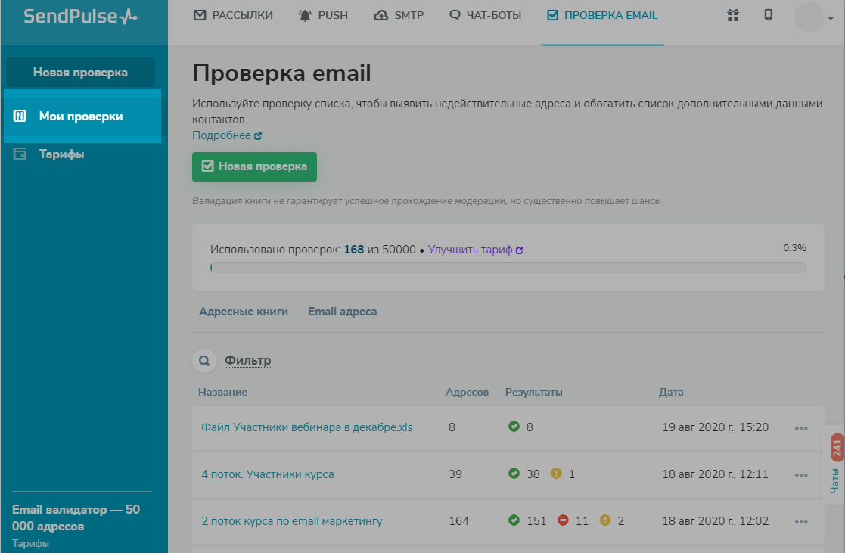Expand the Фильтр filter panel

tap(247, 361)
